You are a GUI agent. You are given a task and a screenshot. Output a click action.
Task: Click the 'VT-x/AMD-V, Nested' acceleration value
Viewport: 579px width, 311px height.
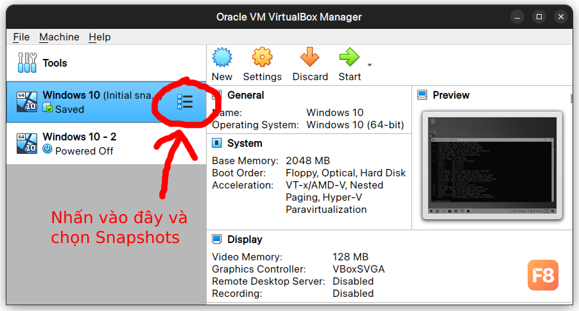(x=334, y=185)
